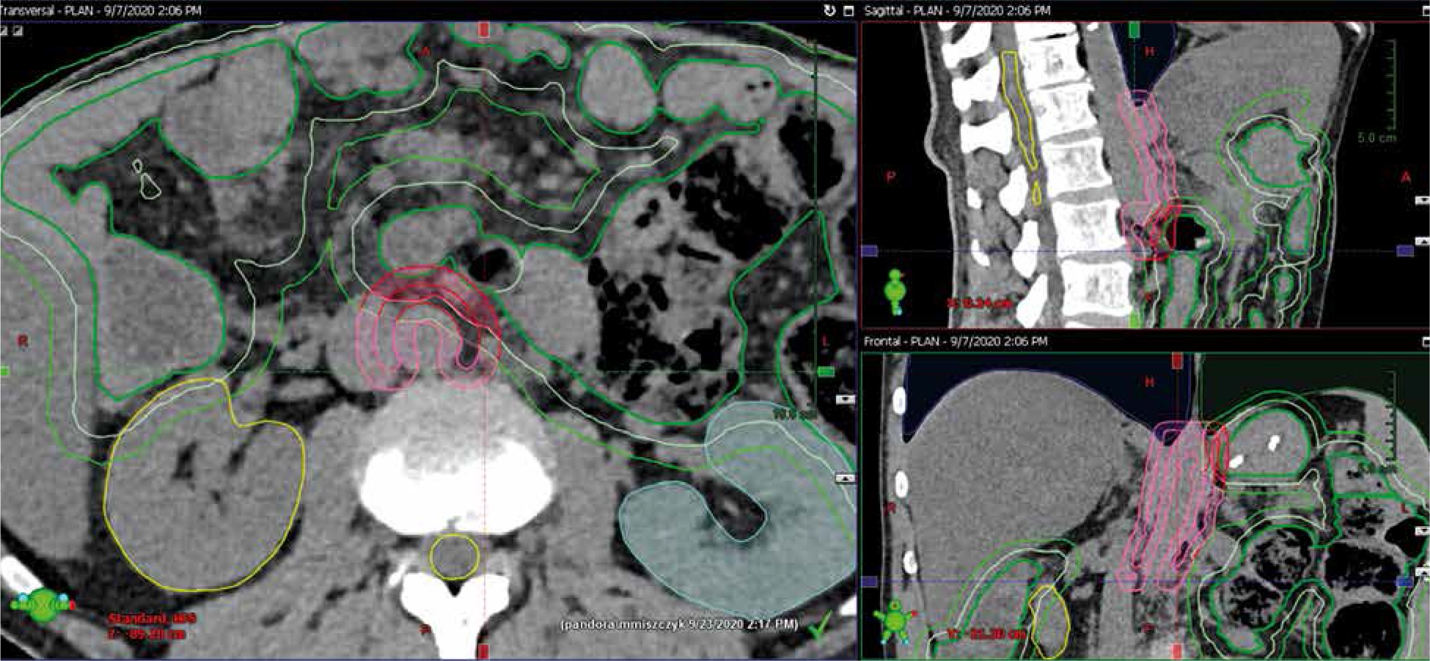Click second small square icon under Transversal title
The image size is (1430, 661).
17,31
